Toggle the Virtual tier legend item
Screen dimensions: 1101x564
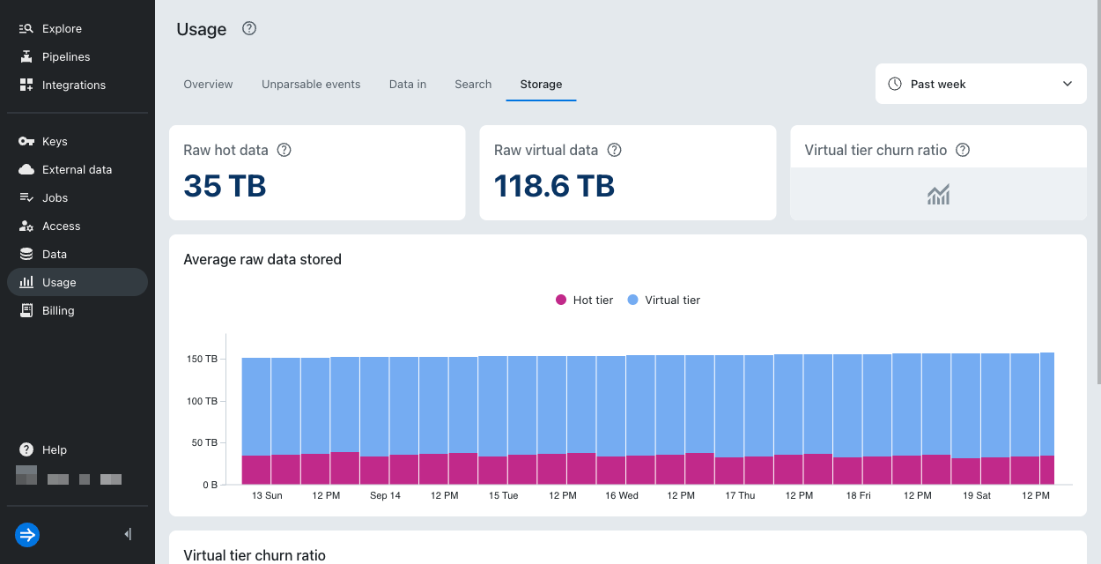663,300
